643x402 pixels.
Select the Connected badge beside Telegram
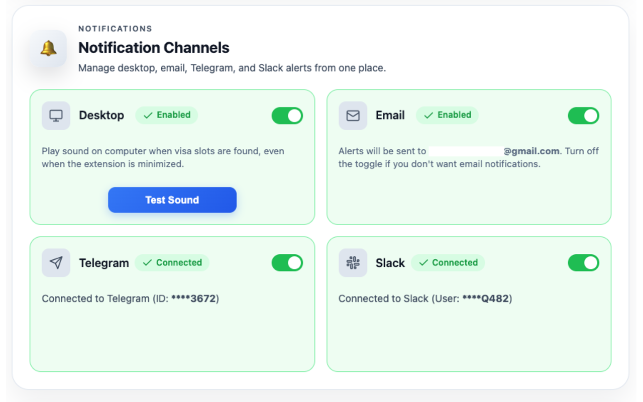(x=172, y=262)
